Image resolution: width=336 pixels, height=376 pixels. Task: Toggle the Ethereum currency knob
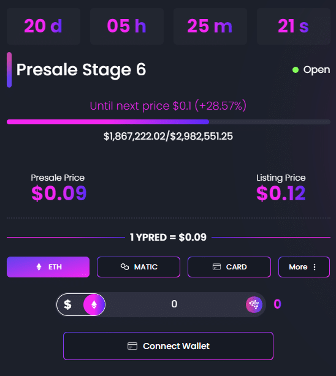pos(94,304)
